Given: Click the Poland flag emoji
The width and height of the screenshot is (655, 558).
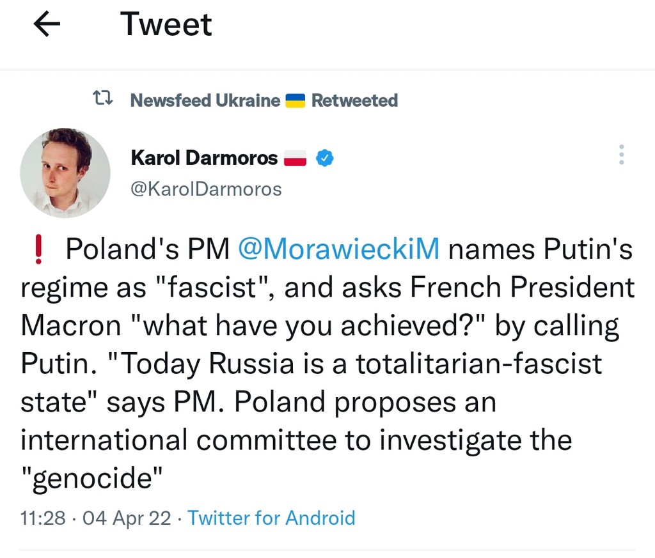Looking at the screenshot, I should click(x=296, y=158).
